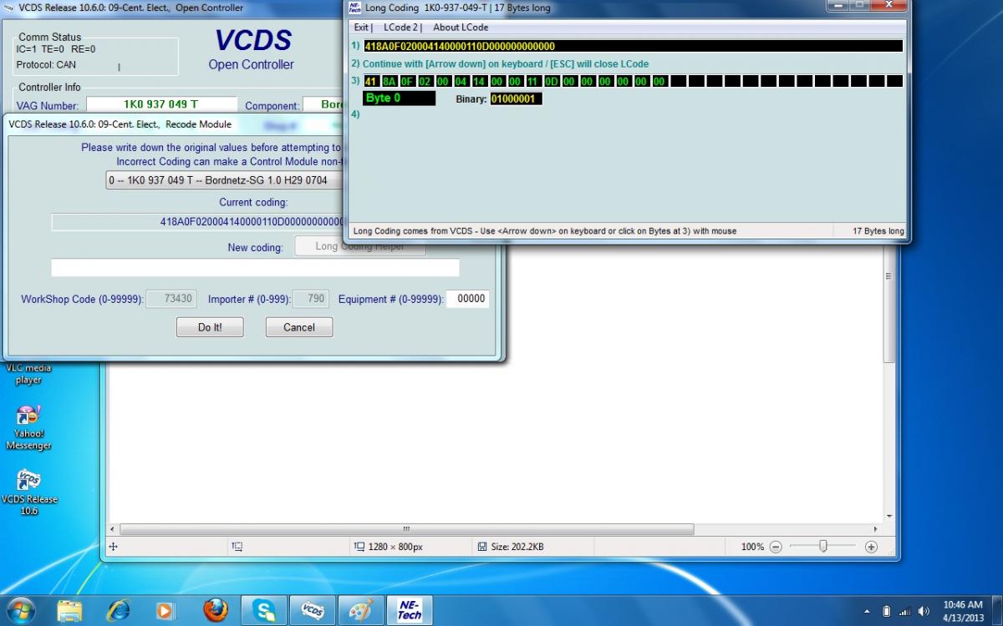This screenshot has height=626, width=1003.
Task: Cancel the Recode Module dialog
Action: (299, 327)
